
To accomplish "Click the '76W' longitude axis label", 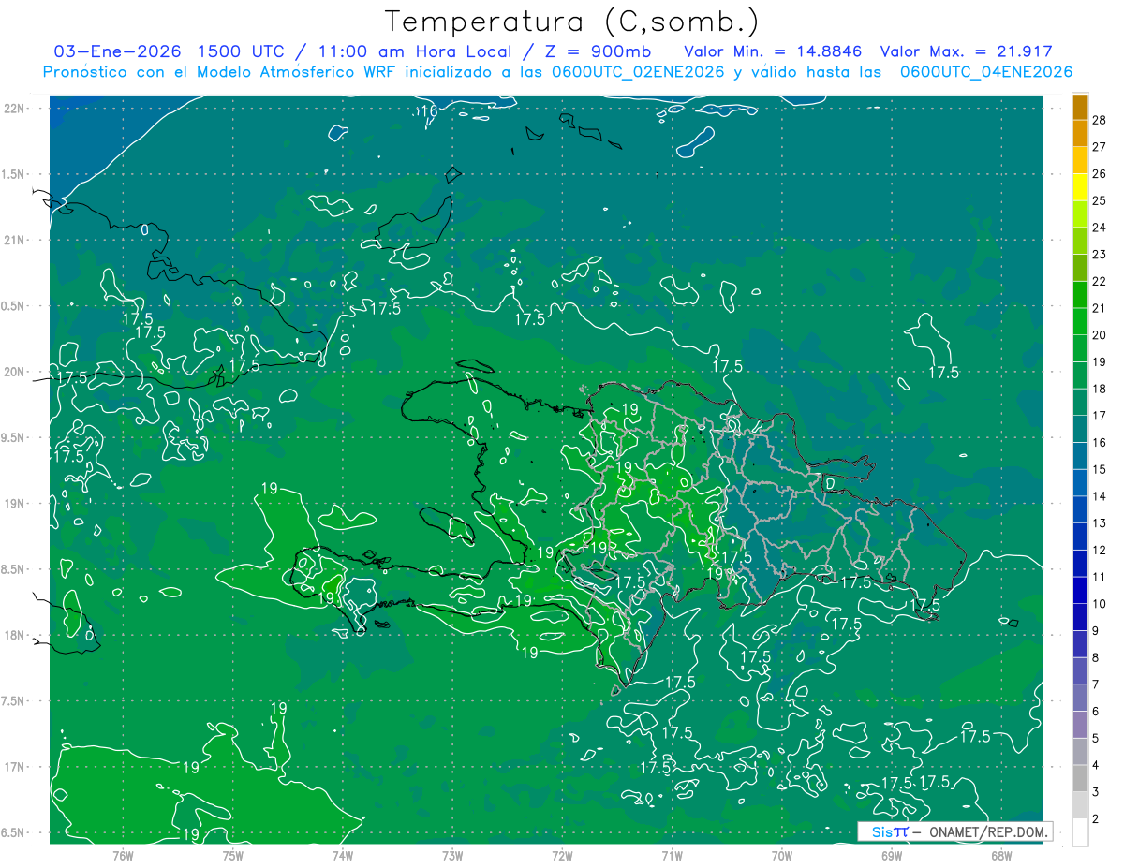I will click(x=123, y=856).
